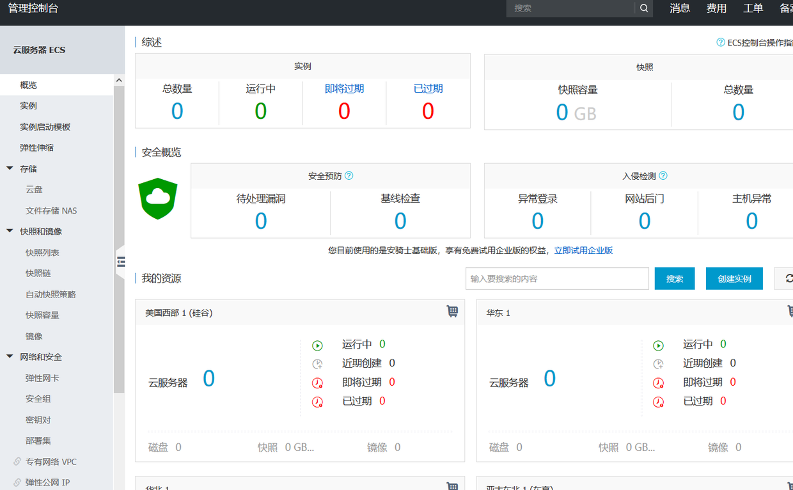Click the 管理控制台 title in header
This screenshot has height=490, width=793.
click(33, 8)
